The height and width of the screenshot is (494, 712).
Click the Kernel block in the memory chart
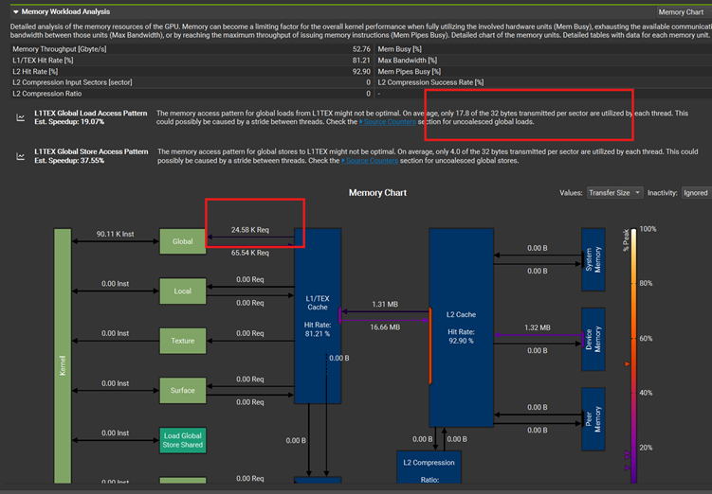pos(63,356)
